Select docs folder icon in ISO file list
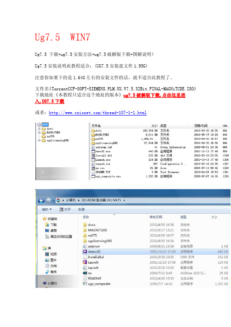231x327 pixels. pyautogui.click(x=93, y=130)
